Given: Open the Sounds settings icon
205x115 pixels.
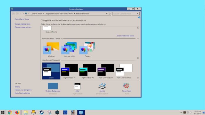Looking at the screenshot, I should (102, 86).
